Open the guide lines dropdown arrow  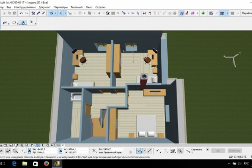56,13
